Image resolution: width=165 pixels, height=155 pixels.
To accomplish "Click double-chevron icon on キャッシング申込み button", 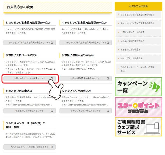I will click(108, 43).
